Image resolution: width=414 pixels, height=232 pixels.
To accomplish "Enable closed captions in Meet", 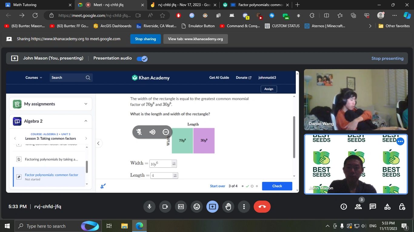I will pos(181,207).
